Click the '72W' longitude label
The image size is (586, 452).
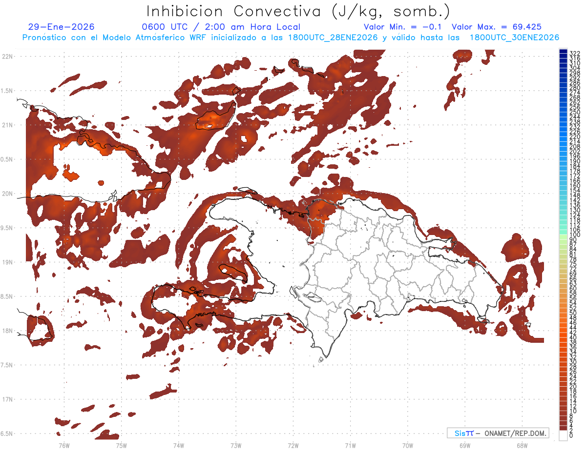click(x=293, y=445)
